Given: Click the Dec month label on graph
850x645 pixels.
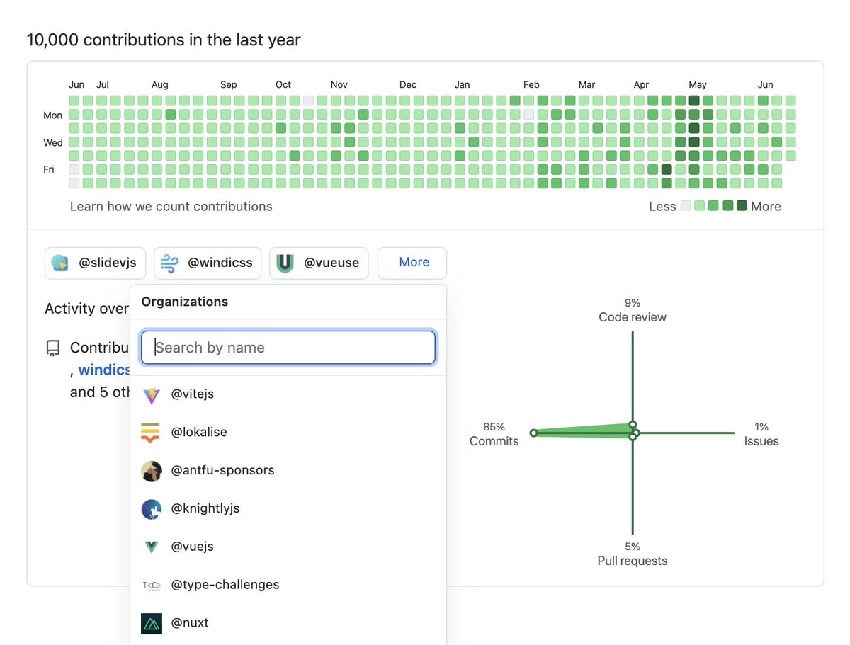Looking at the screenshot, I should click(x=408, y=84).
